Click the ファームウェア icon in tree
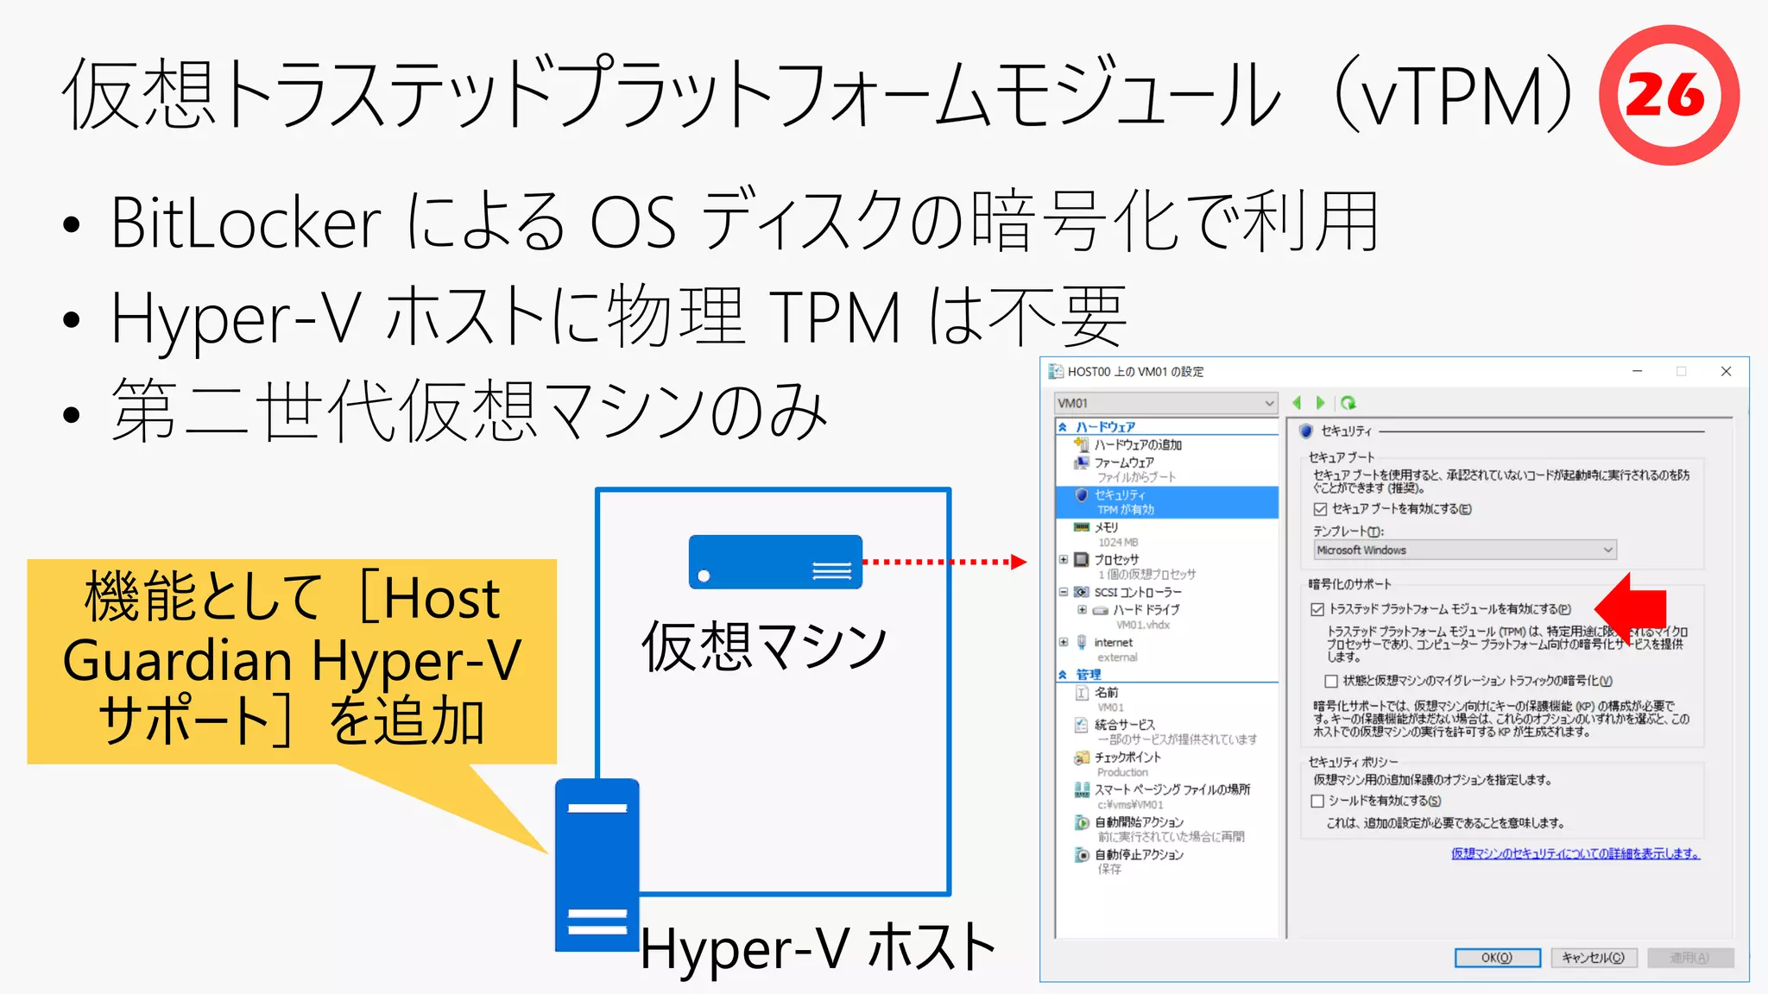 (1082, 462)
